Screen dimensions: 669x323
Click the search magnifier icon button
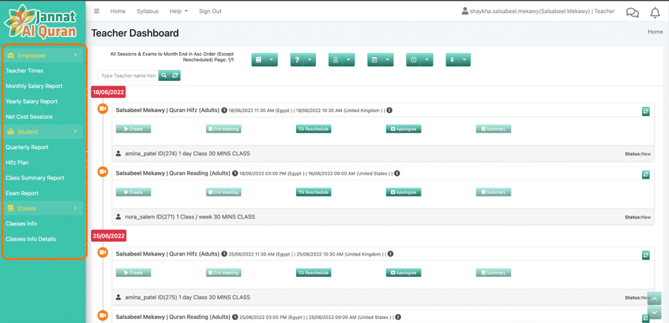click(164, 76)
